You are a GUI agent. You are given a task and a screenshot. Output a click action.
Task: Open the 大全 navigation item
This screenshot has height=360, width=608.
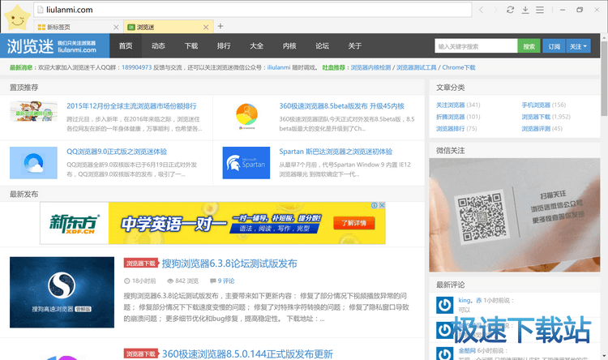257,45
